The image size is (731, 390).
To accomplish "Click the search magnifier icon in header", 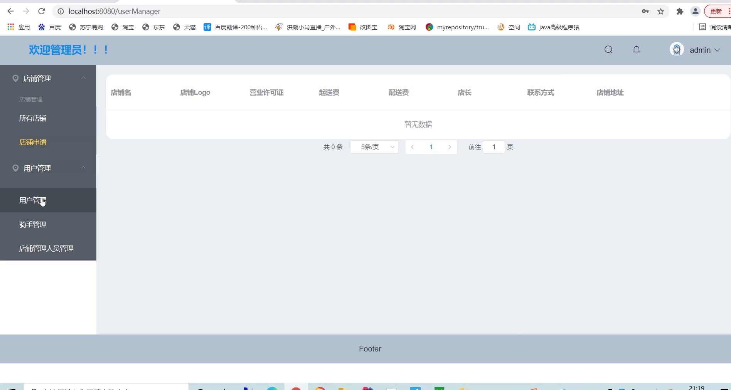I will coord(608,50).
